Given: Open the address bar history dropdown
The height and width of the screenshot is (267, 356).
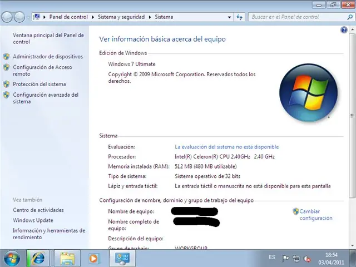Looking at the screenshot, I should (229, 17).
